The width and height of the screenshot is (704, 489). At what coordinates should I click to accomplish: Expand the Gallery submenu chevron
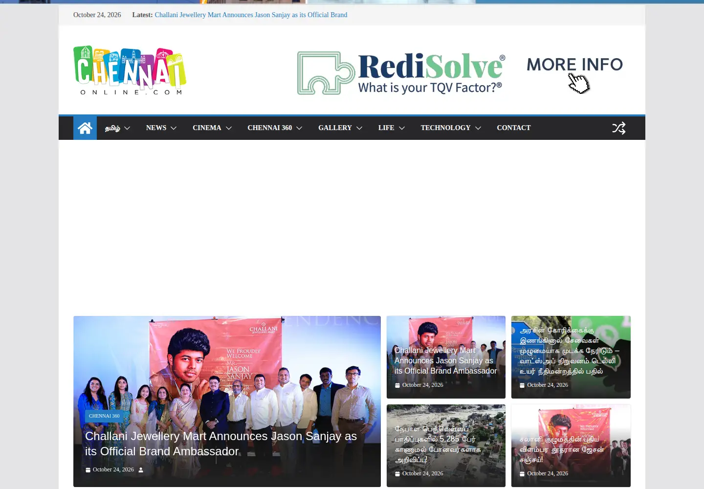[359, 128]
